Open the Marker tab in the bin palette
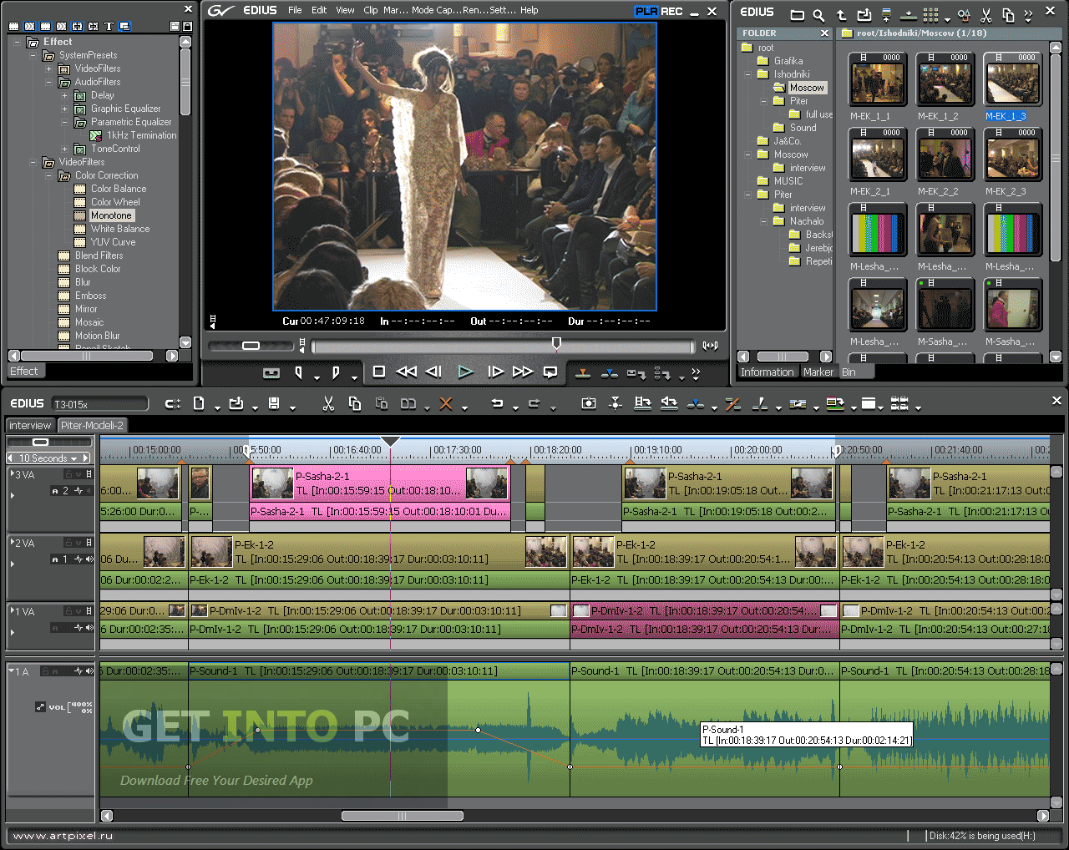Screen dimensions: 1069x850 click(818, 372)
